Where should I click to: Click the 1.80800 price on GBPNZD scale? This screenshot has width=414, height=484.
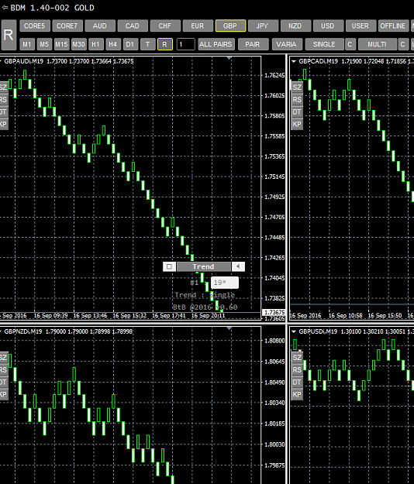point(274,341)
